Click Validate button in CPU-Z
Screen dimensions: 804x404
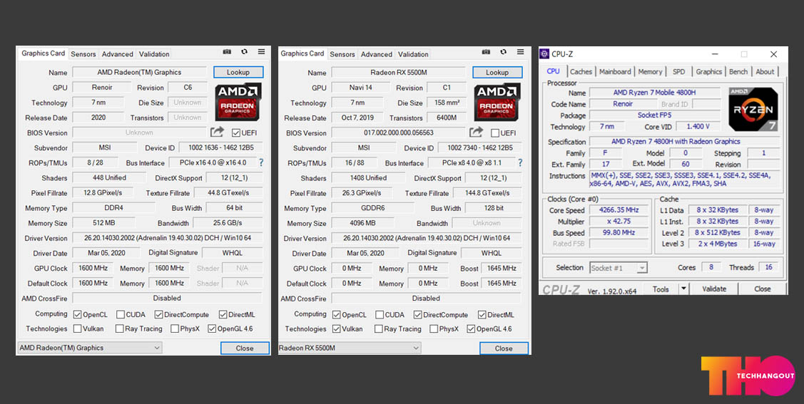tap(714, 289)
